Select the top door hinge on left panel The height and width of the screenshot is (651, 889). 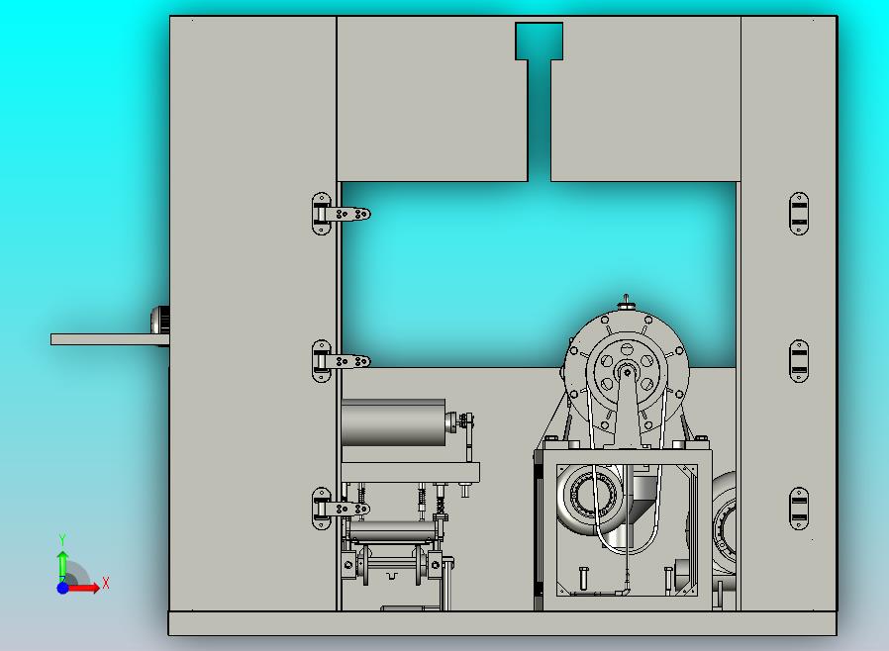341,214
